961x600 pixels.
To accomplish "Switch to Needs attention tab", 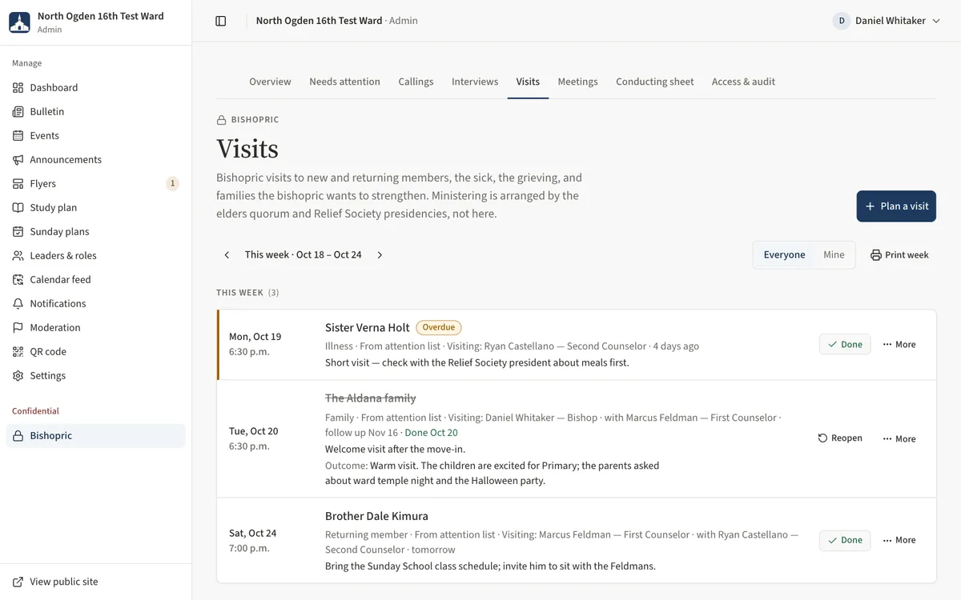I will [x=344, y=82].
